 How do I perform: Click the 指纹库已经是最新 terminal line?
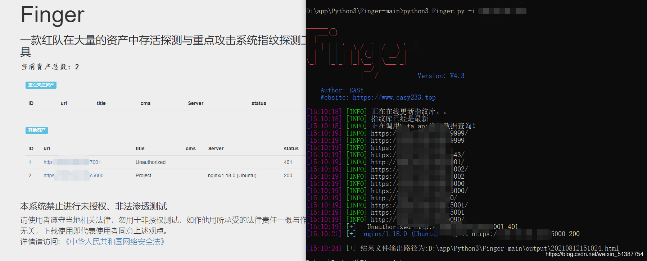[x=367, y=119]
